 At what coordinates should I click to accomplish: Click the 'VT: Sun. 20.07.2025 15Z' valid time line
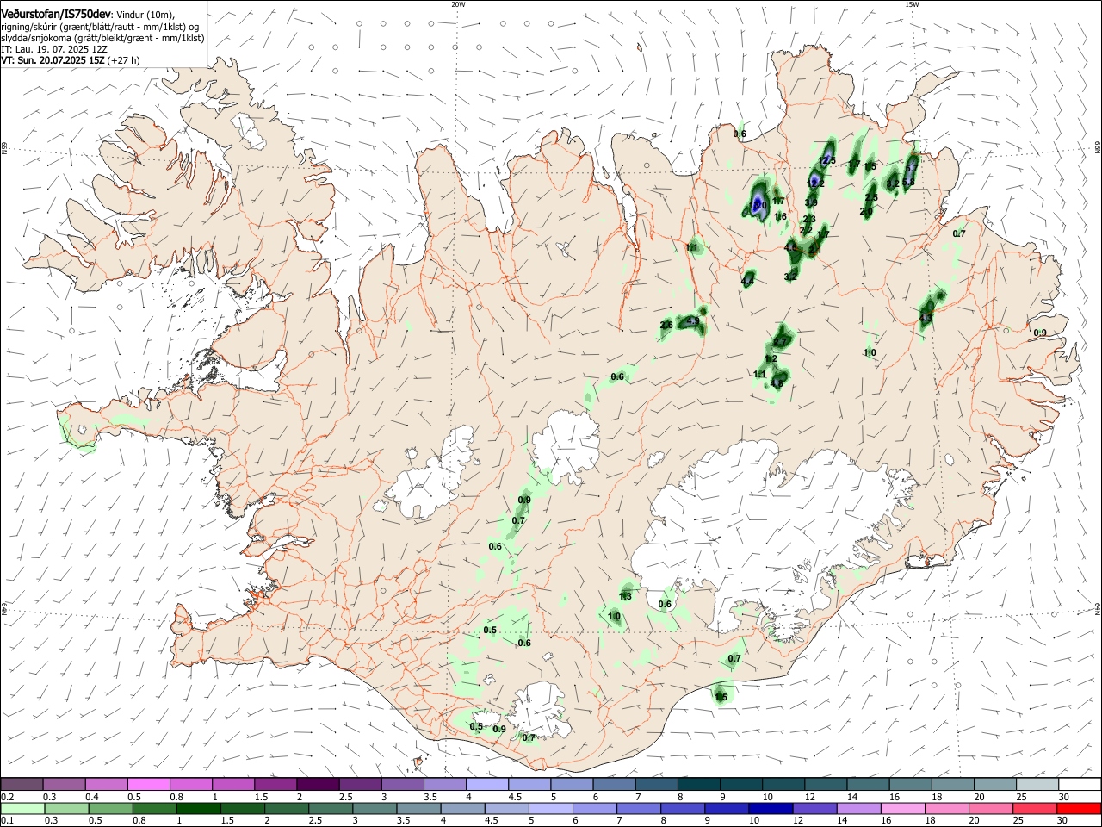[x=53, y=60]
